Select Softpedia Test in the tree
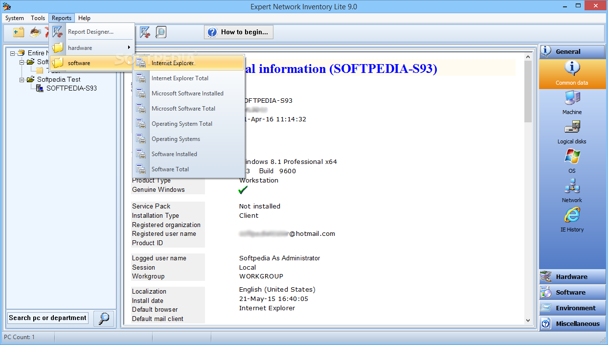This screenshot has width=608, height=345. [x=59, y=79]
